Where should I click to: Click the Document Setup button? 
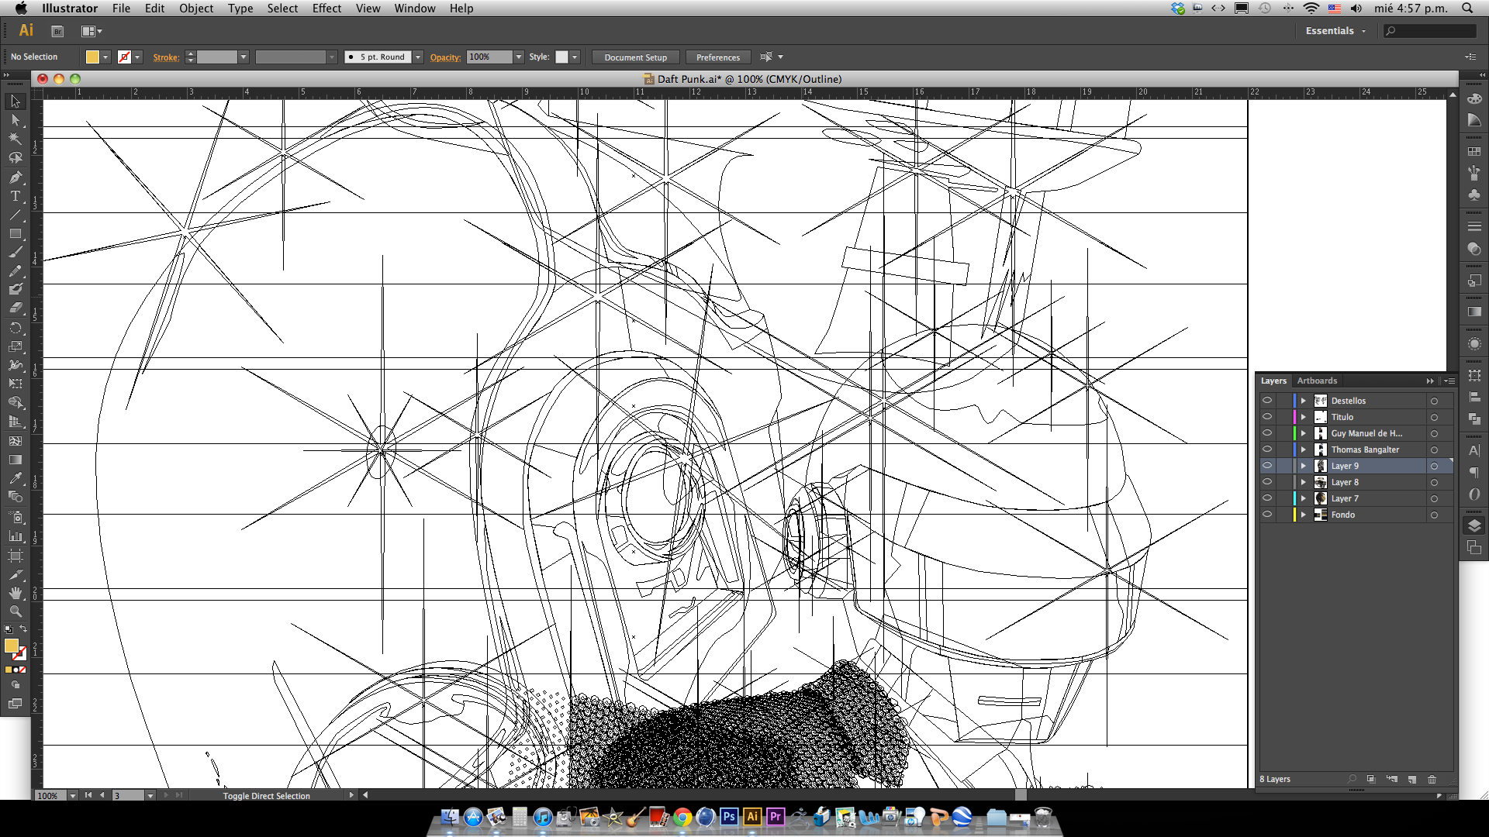(635, 57)
